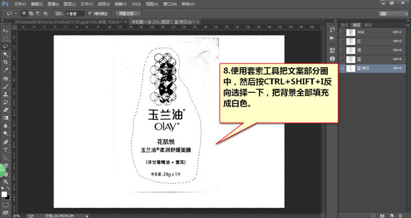Expand the lasso tool preset picker arrow

click(x=16, y=14)
